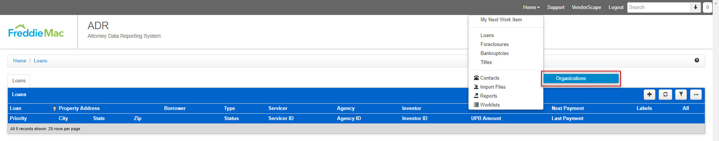Screen dimensions: 719x141
Task: Click the plus icon to add loan
Action: click(649, 95)
